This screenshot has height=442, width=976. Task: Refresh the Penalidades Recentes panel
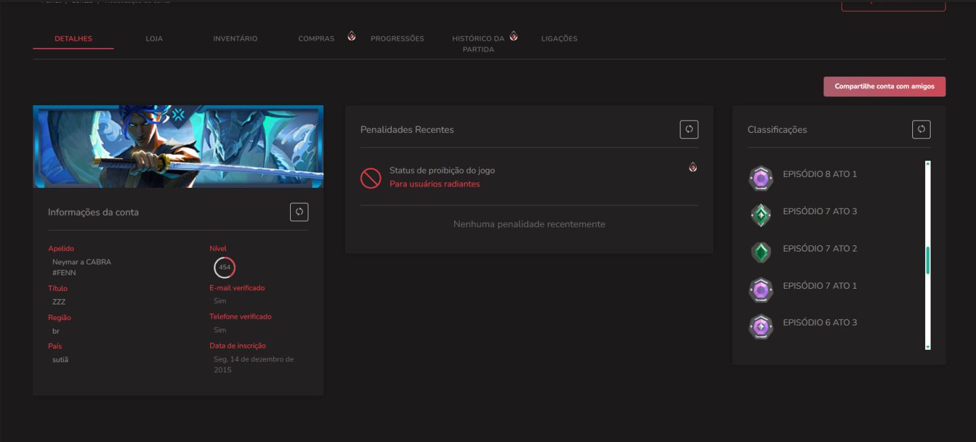coord(689,129)
